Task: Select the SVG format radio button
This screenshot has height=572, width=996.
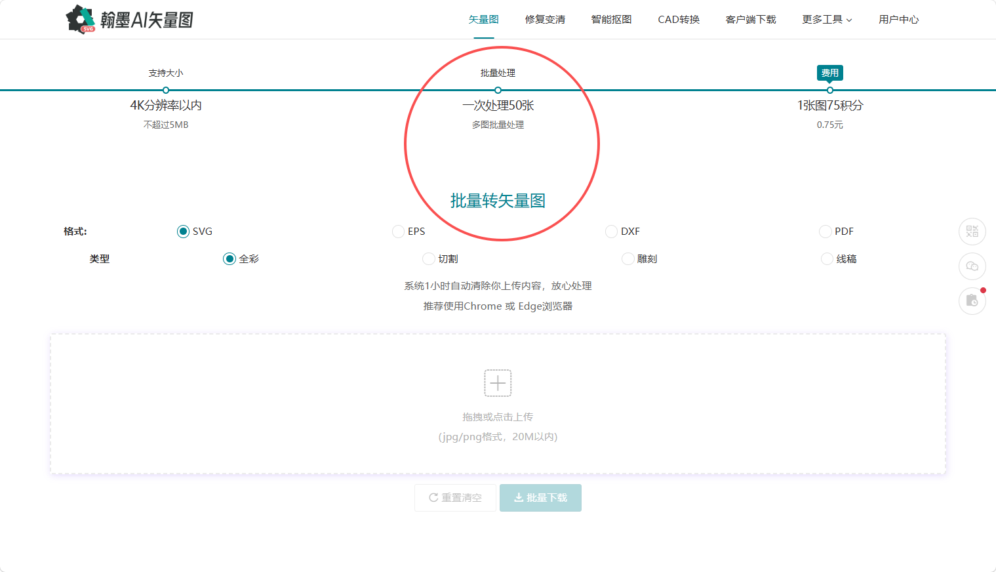Action: [x=183, y=232]
